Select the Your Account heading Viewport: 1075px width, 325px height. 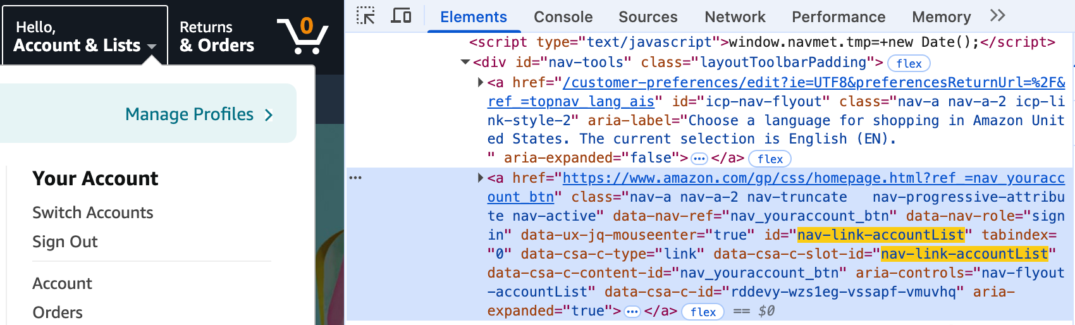[x=95, y=178]
